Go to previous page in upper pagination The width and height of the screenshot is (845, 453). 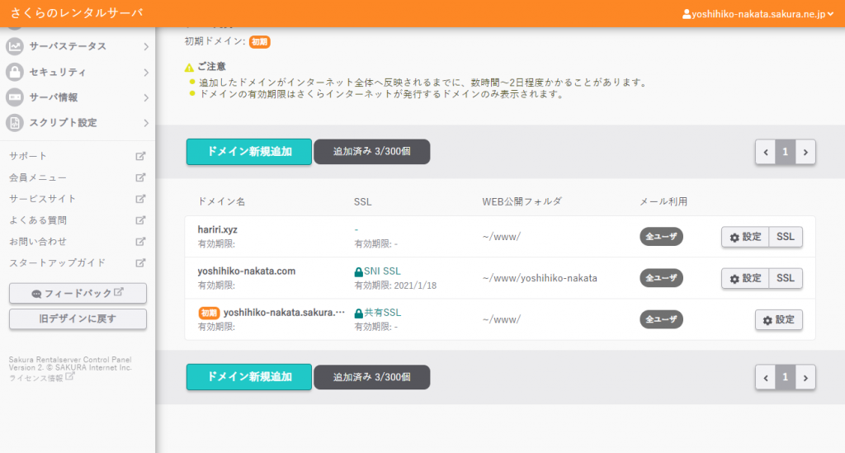[x=765, y=152]
